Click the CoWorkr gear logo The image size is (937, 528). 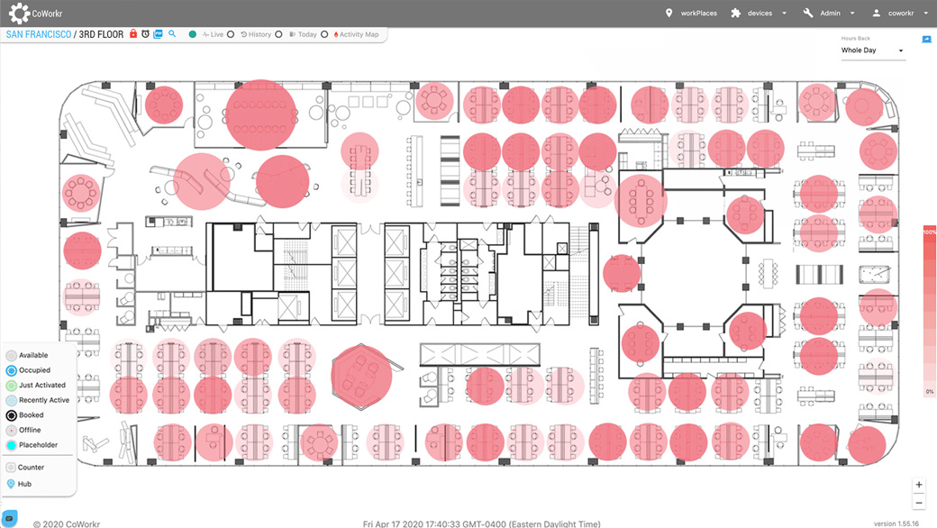click(x=19, y=14)
